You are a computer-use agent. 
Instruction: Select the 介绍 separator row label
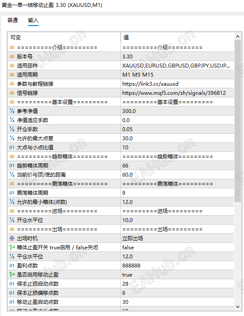coord(57,47)
